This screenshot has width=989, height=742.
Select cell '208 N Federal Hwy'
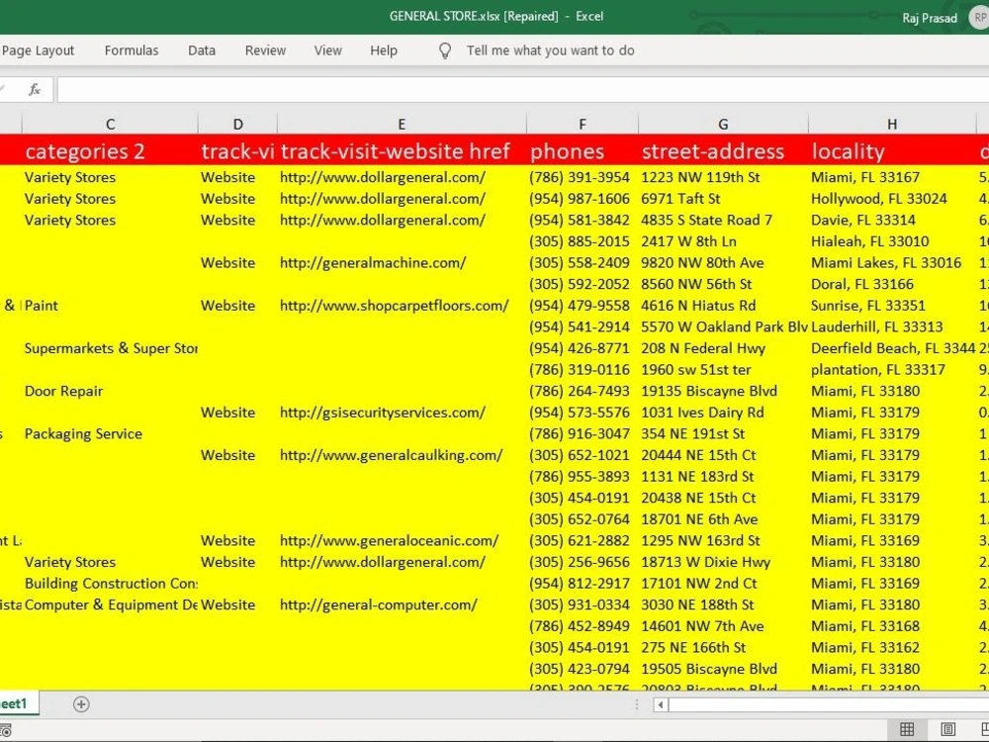(724, 348)
